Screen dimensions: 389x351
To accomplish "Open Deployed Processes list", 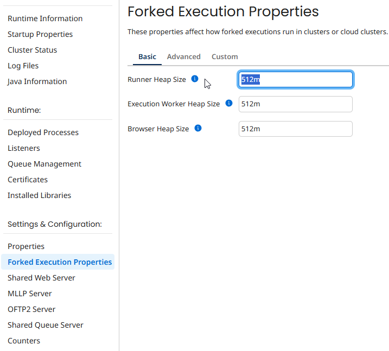I will pos(43,132).
